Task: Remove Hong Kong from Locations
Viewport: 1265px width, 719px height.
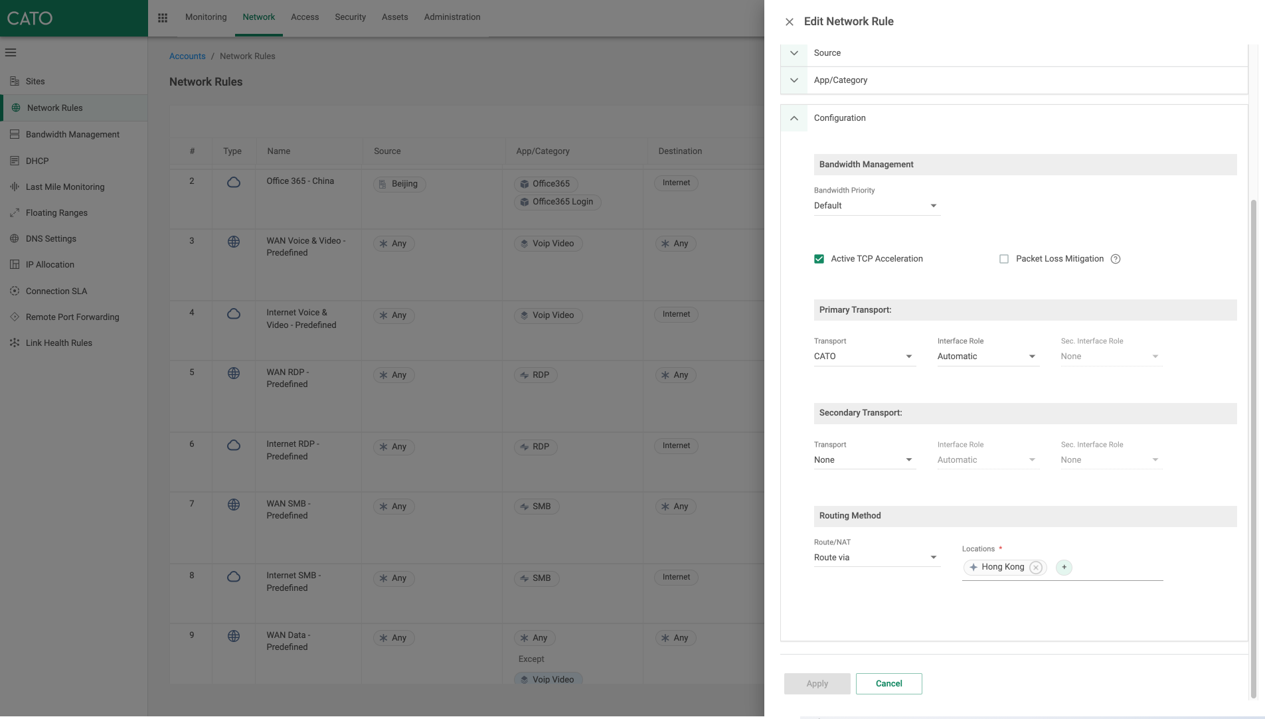Action: point(1035,567)
